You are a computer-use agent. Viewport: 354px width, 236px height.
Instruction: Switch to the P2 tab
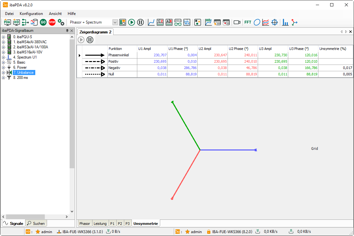(120, 223)
